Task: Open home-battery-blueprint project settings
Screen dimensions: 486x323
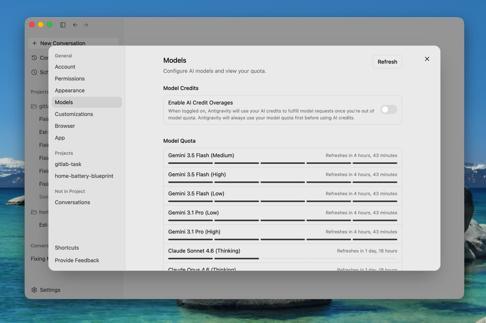Action: tap(87, 176)
